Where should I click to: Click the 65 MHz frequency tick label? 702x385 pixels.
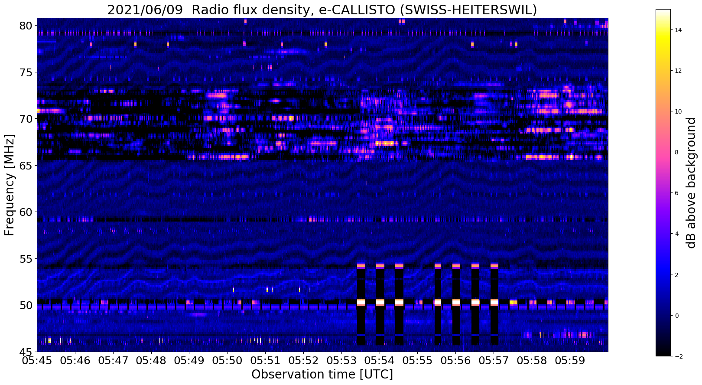[26, 166]
